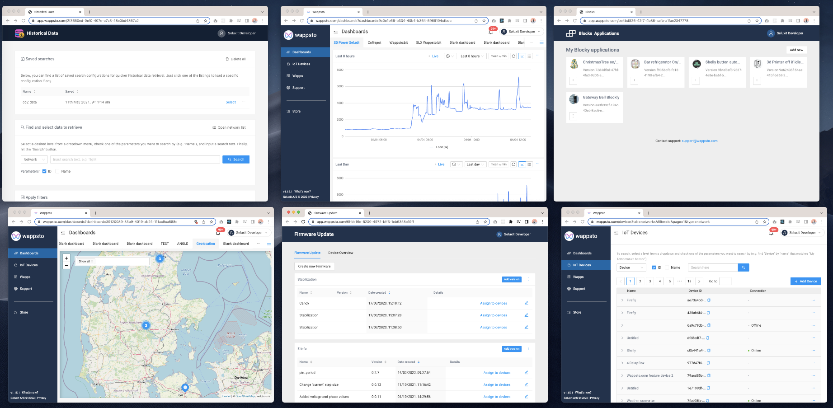Open Gateway Bell Blockly three-dot menu
The width and height of the screenshot is (833, 408).
[x=573, y=116]
